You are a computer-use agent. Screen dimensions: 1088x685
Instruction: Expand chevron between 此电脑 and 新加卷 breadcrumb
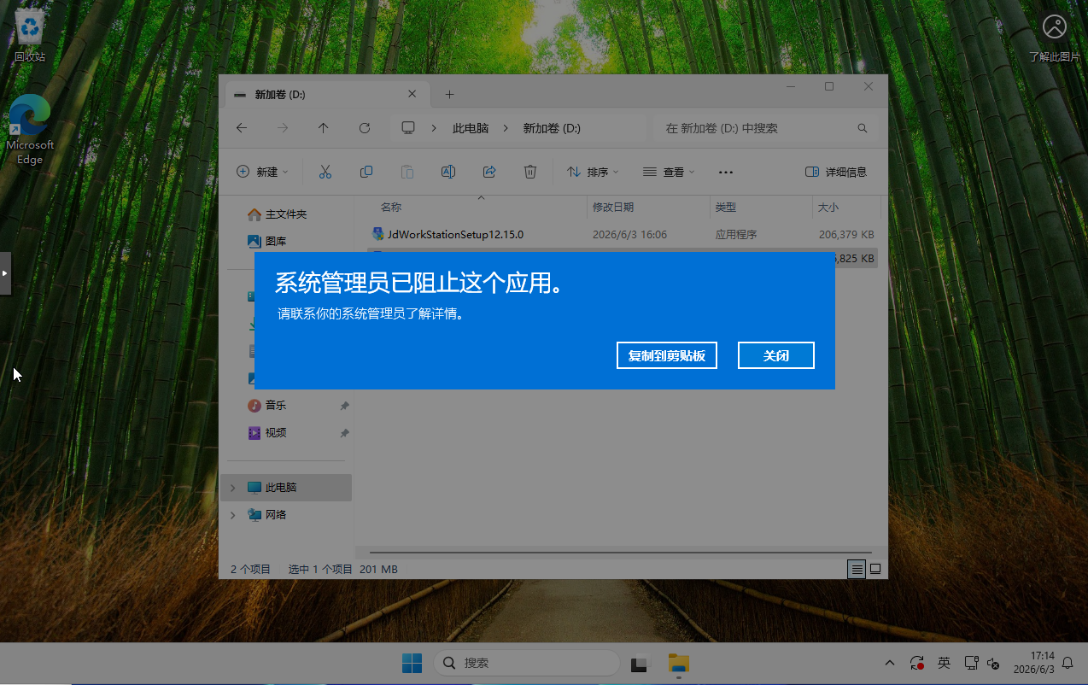[x=506, y=128]
